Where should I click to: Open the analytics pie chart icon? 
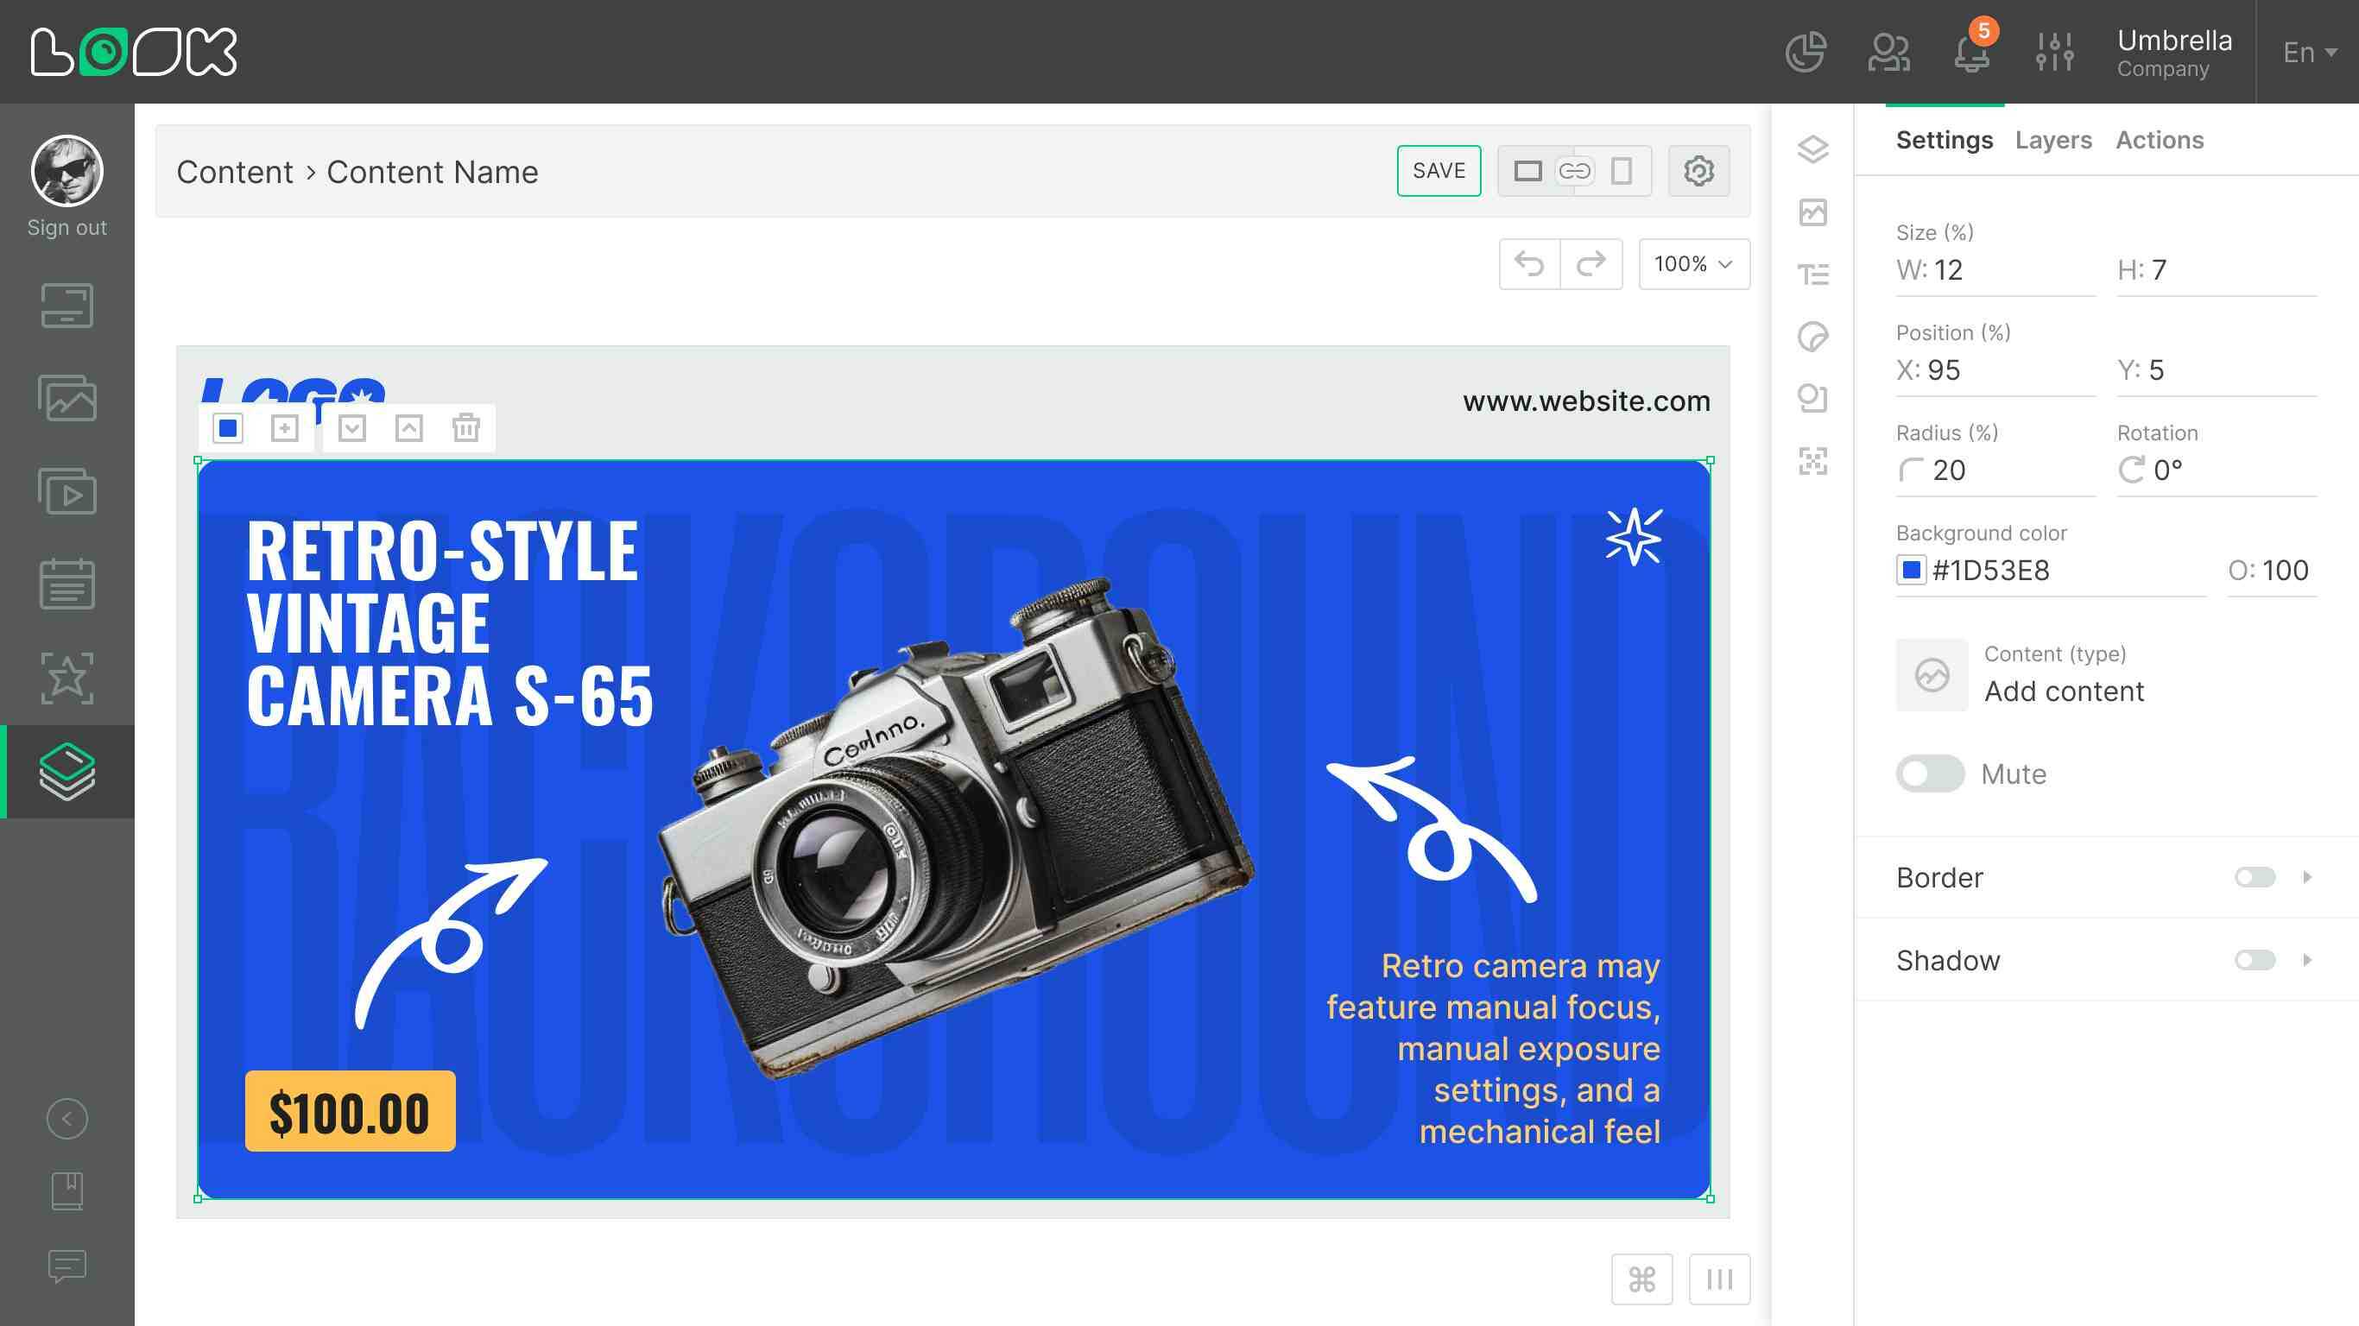[1805, 52]
